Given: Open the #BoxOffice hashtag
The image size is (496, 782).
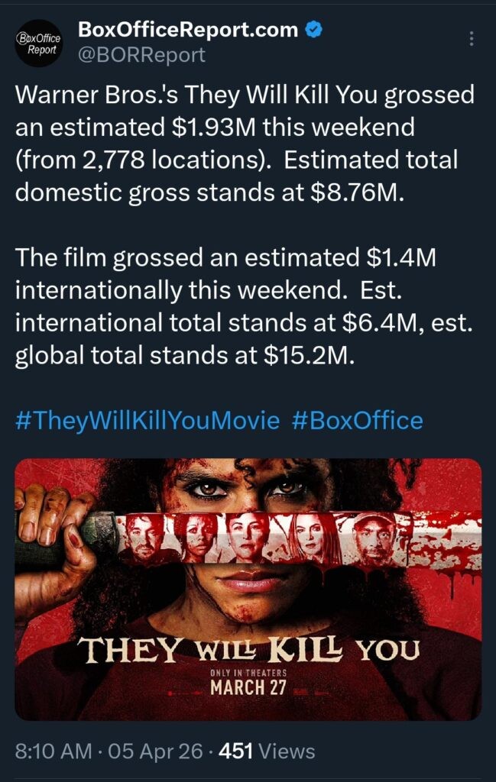Looking at the screenshot, I should [x=357, y=420].
